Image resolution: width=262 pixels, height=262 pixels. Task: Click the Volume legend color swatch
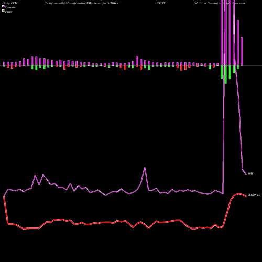pos(3,7)
